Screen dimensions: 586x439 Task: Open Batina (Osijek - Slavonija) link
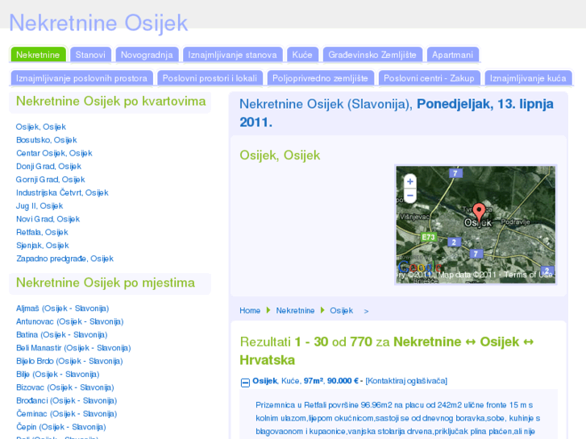pos(62,335)
